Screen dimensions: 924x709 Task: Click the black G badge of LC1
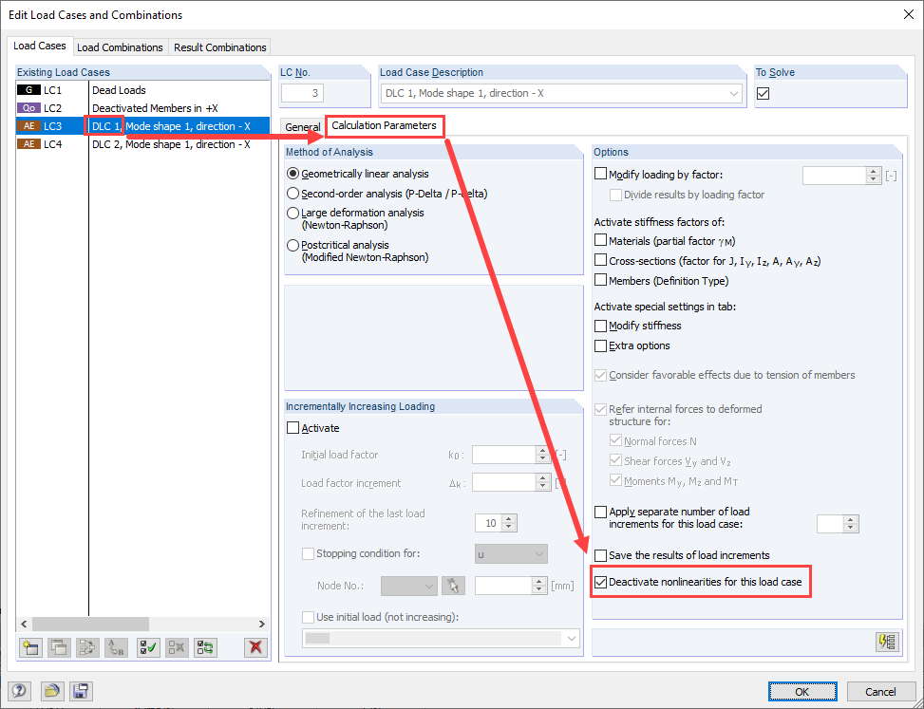[x=28, y=90]
